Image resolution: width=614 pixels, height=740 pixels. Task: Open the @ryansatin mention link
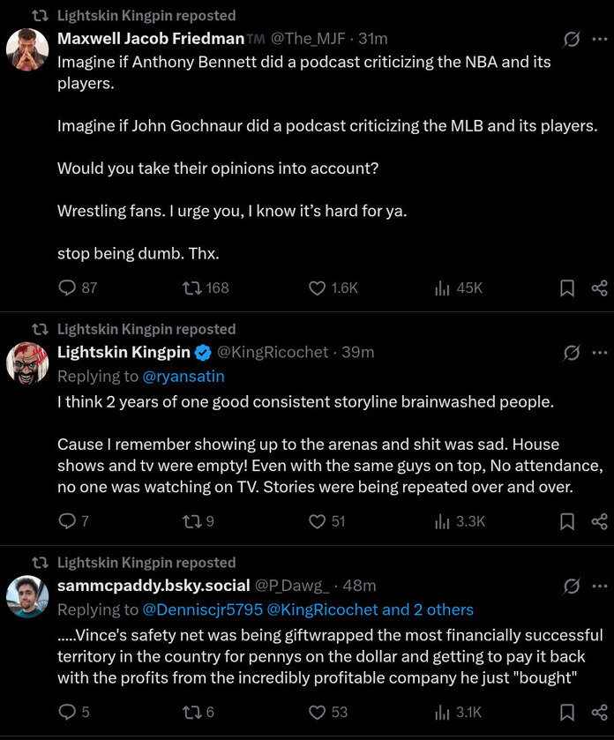[183, 377]
